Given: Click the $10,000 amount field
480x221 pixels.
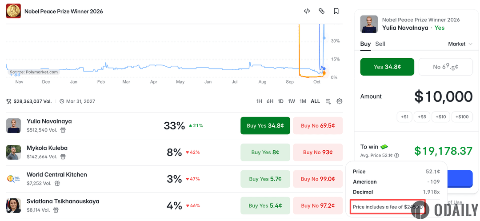Looking at the screenshot, I should (x=444, y=96).
